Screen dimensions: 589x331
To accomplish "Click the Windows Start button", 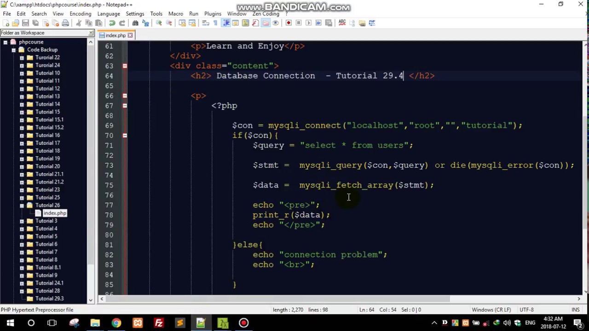I will pyautogui.click(x=10, y=323).
